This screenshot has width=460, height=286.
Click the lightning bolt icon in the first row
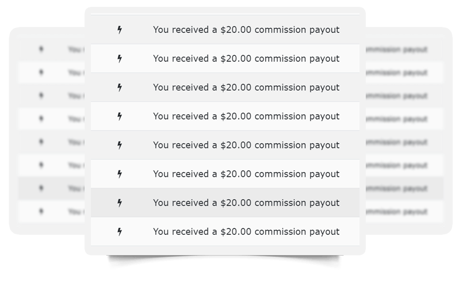click(120, 30)
